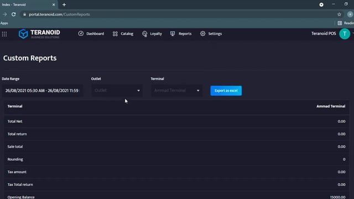
Task: Click the Rounding value 0
Action: [x=344, y=159]
